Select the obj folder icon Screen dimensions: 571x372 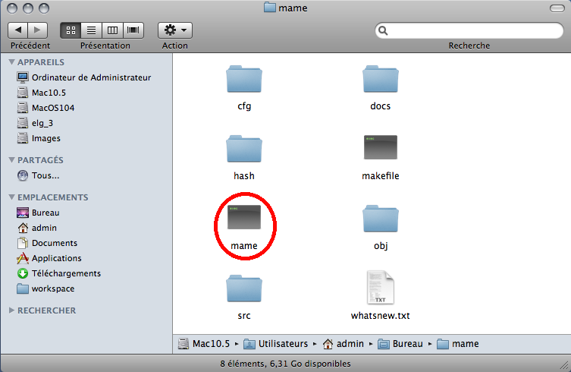(381, 218)
